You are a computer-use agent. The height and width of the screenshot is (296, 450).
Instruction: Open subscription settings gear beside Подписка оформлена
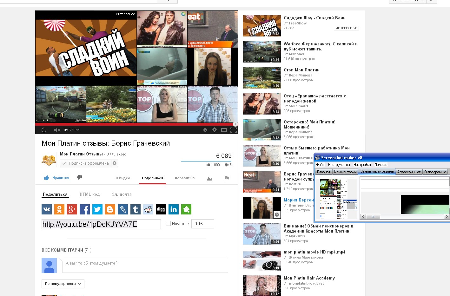click(115, 163)
